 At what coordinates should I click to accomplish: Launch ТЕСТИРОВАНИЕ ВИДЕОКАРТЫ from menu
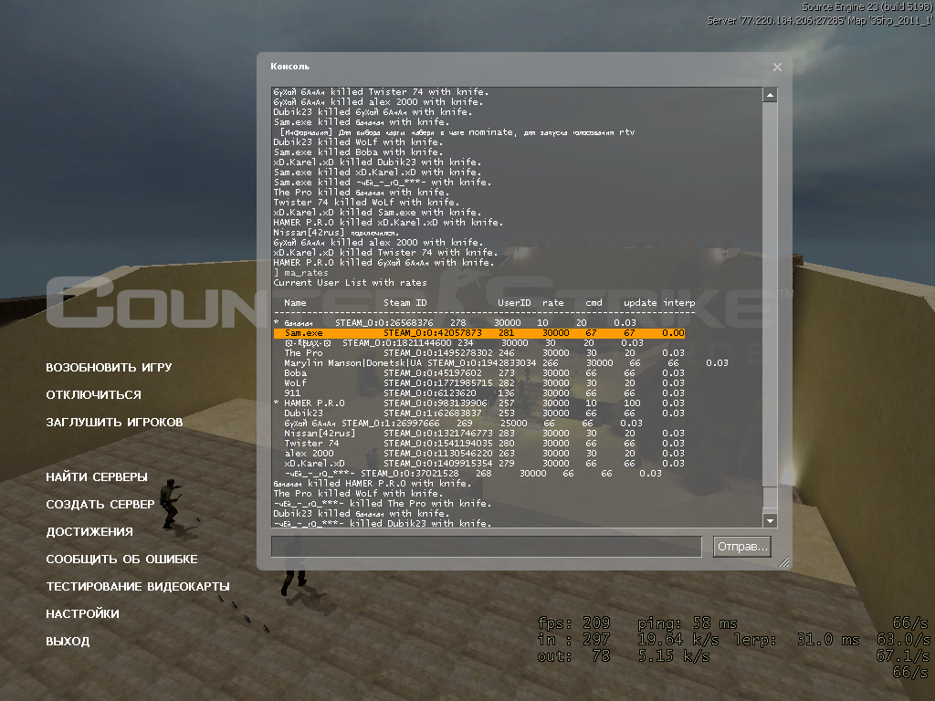coord(138,587)
